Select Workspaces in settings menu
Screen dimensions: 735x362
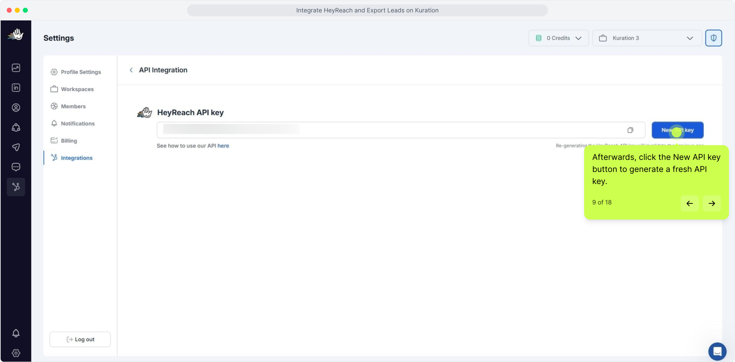pos(72,89)
